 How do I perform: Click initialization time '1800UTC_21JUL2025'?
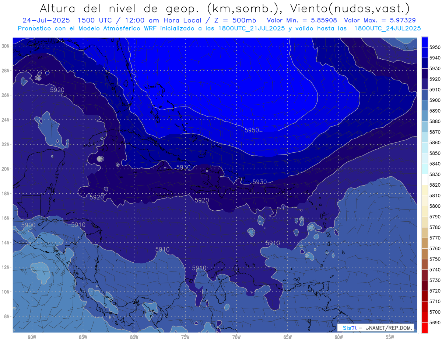251,28
